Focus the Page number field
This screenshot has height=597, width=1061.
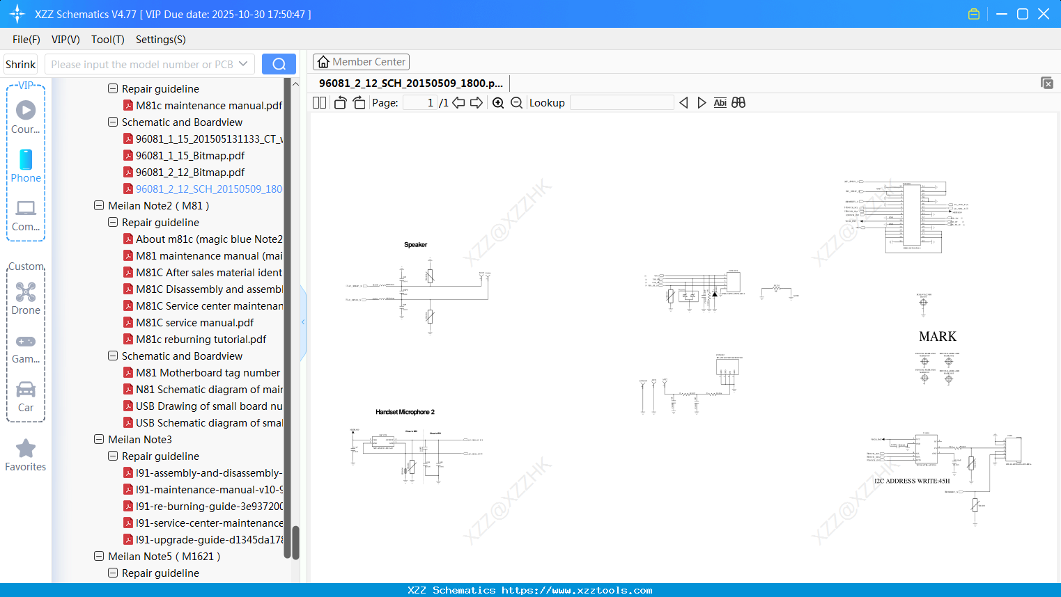click(419, 103)
